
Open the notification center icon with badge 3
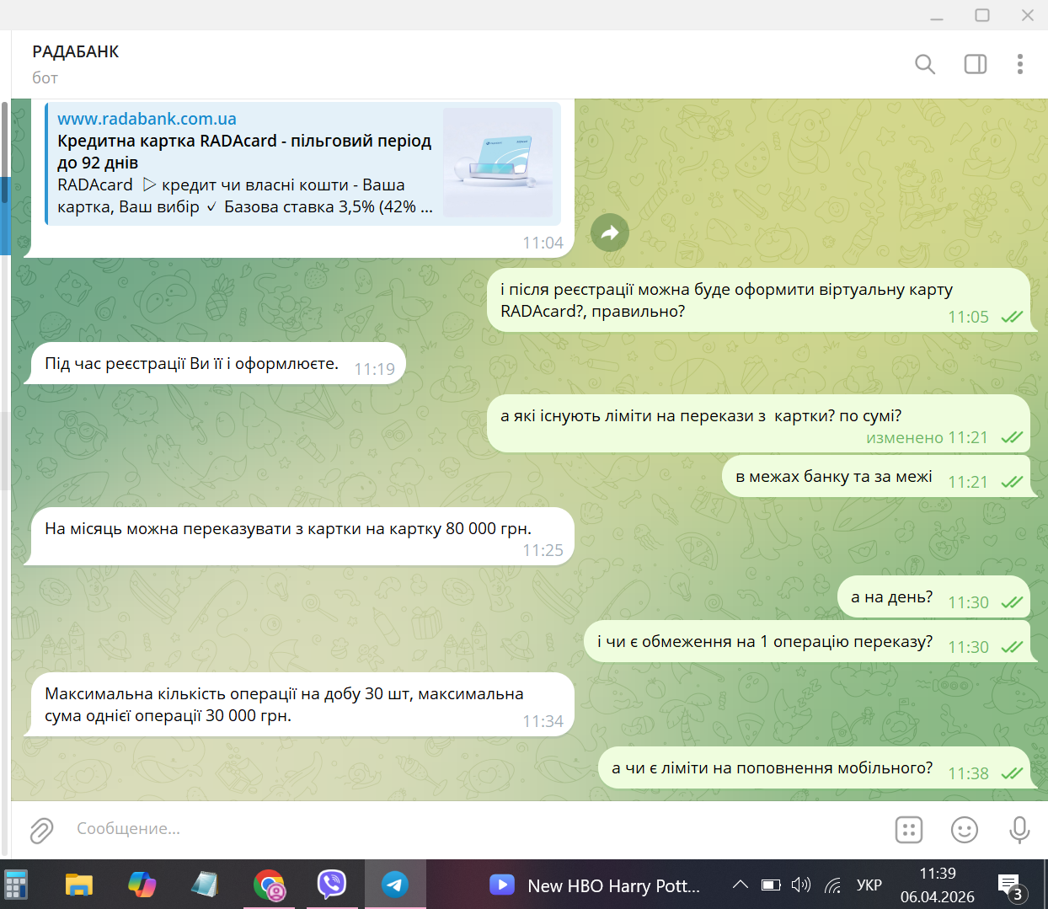tap(1011, 886)
